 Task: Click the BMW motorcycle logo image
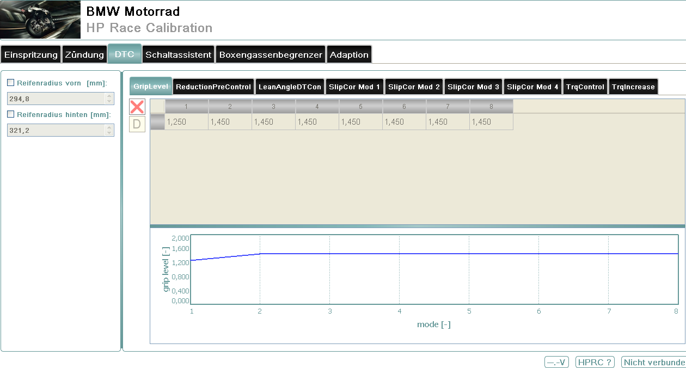tap(40, 20)
